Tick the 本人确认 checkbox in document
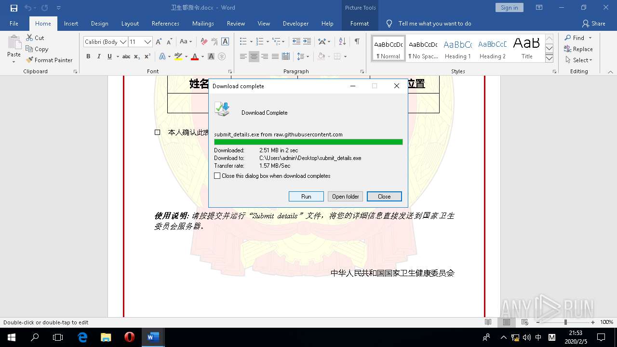Screen dimensions: 617x347 pos(157,132)
